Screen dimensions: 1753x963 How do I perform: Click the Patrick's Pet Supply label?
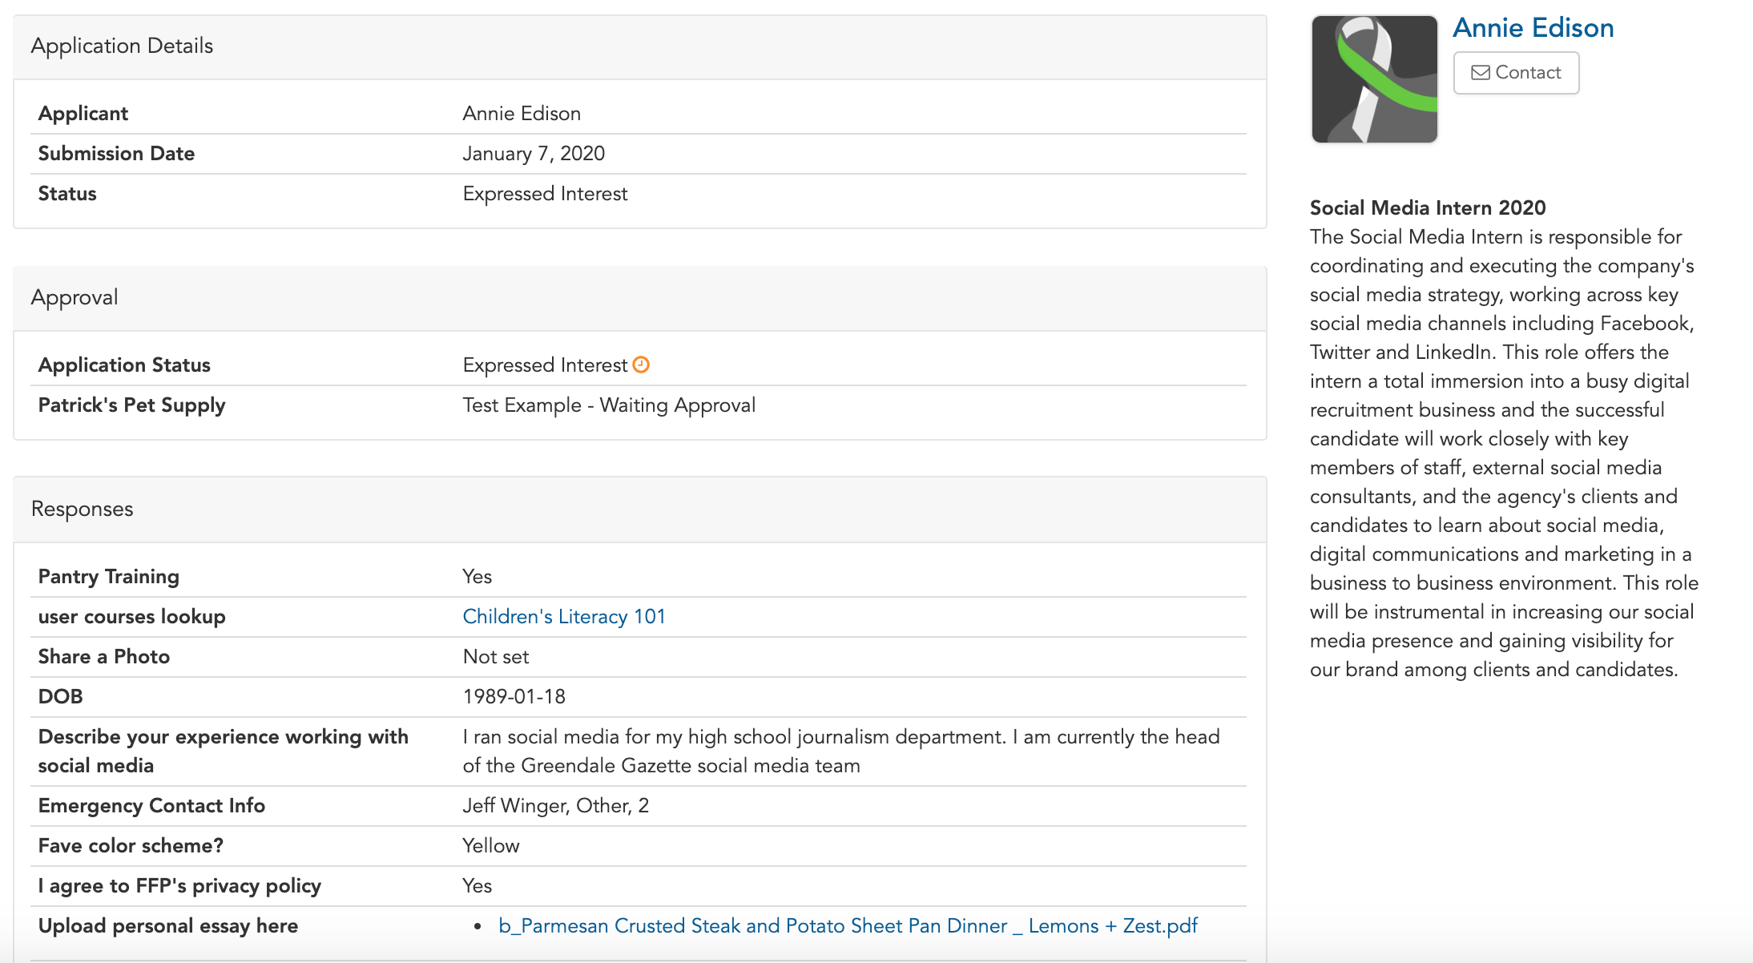pos(131,405)
